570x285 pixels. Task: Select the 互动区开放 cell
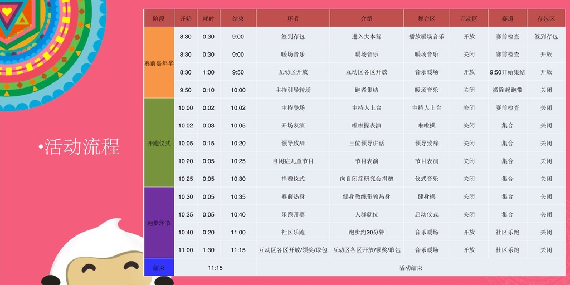[x=293, y=72]
